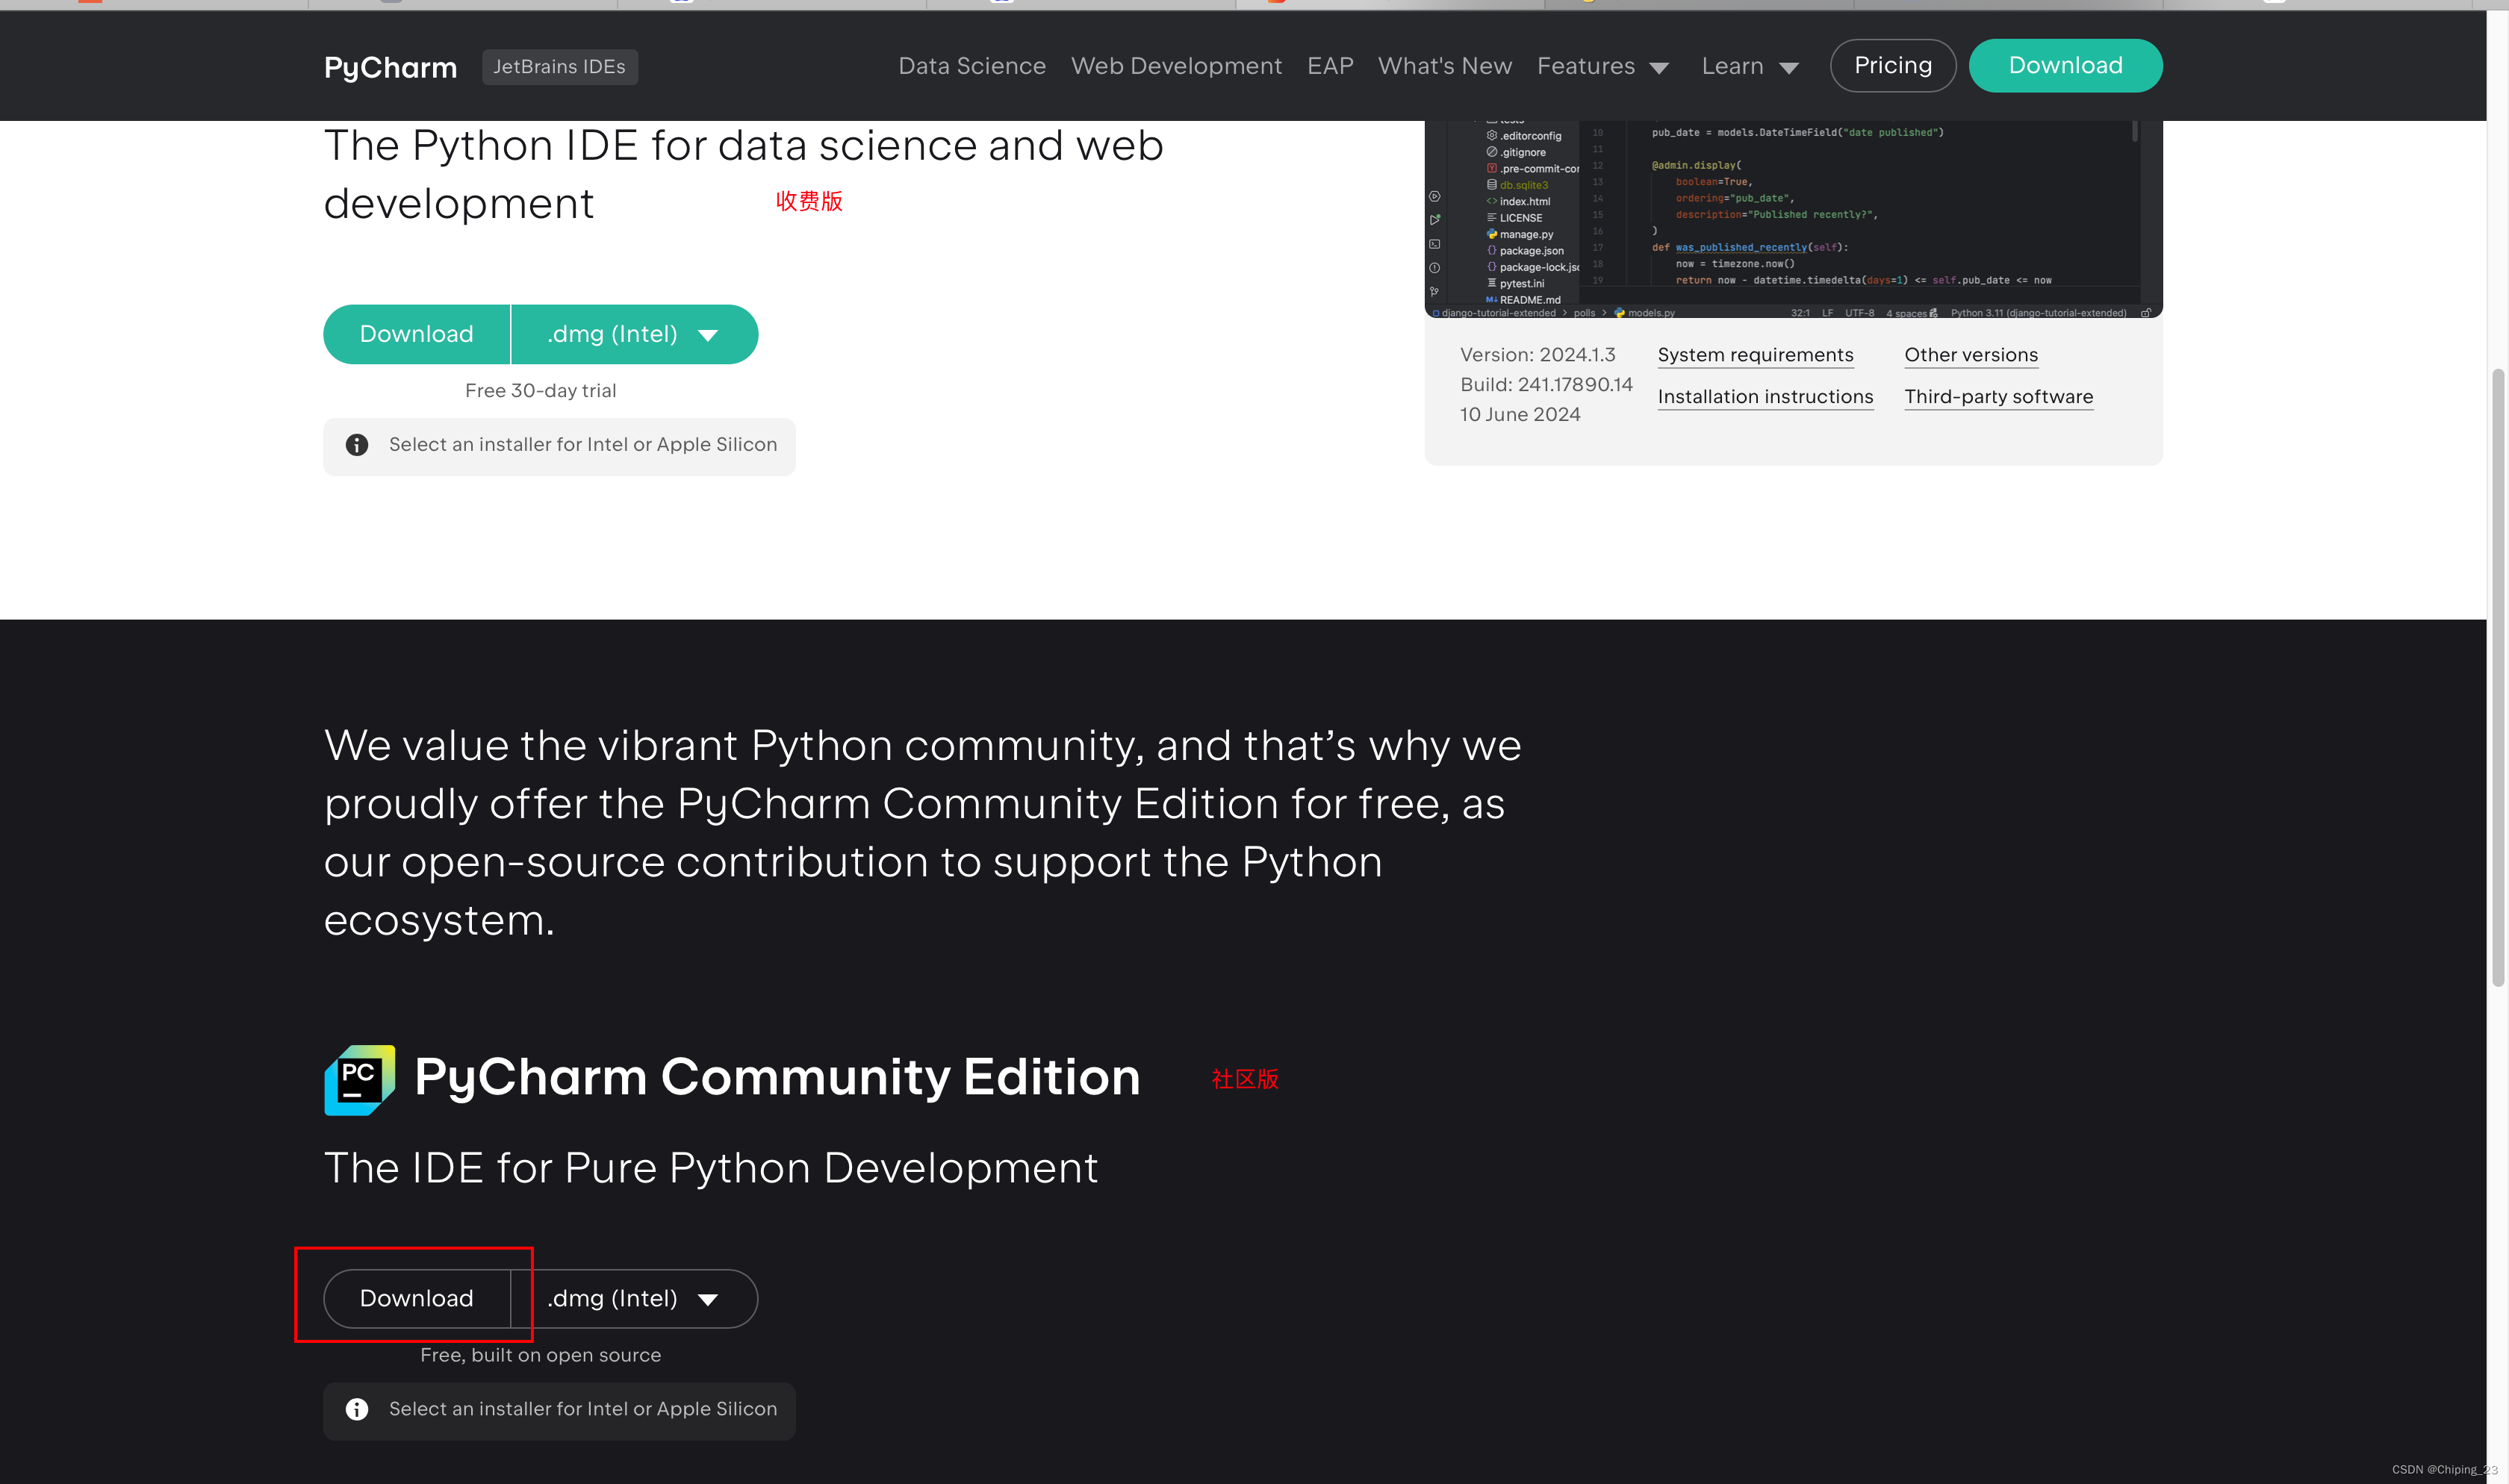
Task: Click the PyCharm IDE screenshot thumbnail
Action: (1793, 219)
